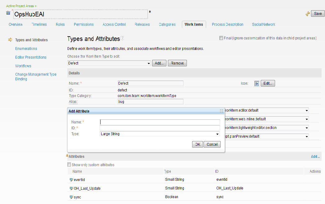
Task: Click the help icon next to Types and Attributes
Action: tap(123, 38)
